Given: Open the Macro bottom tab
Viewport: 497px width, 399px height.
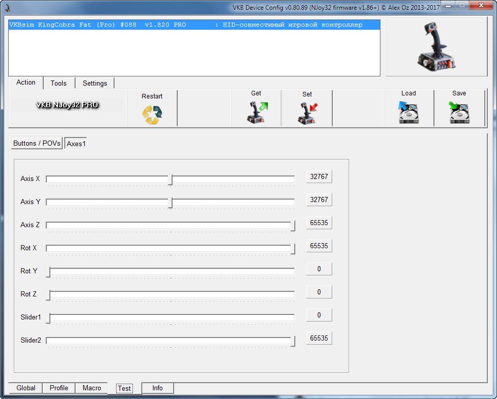Looking at the screenshot, I should coord(92,388).
